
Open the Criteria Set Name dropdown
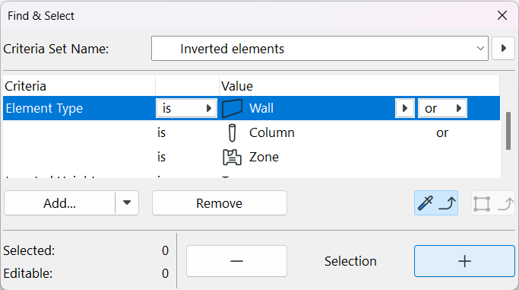(x=320, y=49)
